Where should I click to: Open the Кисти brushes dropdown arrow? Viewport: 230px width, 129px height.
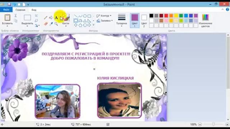(x=66, y=26)
